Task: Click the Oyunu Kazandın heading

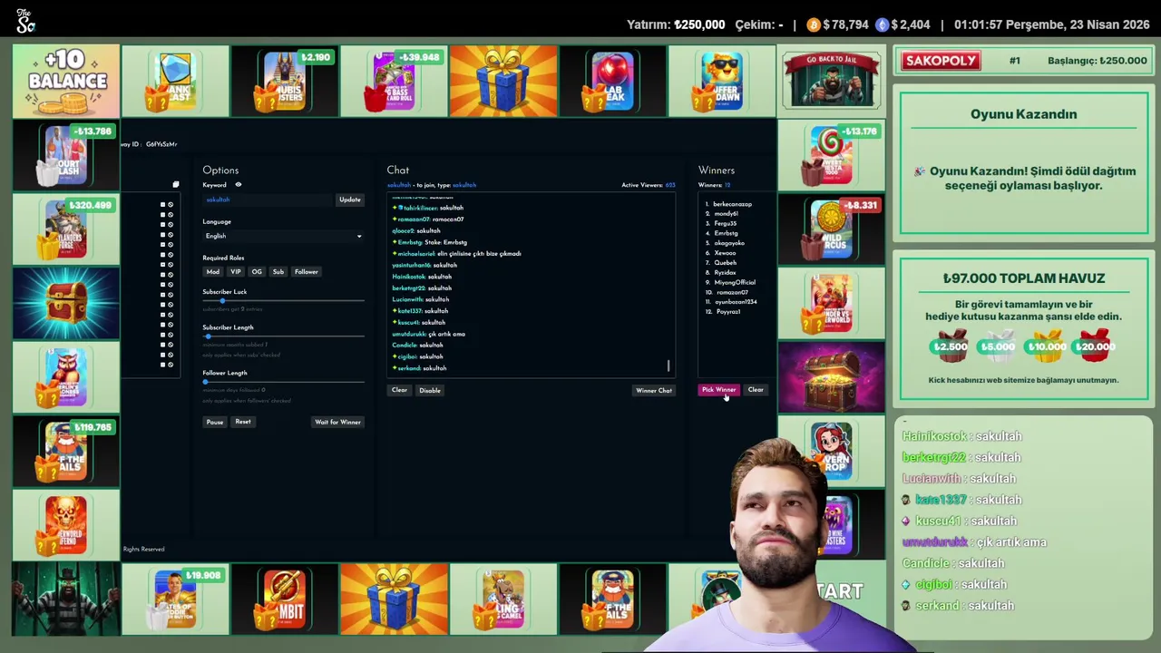Action: pos(1023,114)
